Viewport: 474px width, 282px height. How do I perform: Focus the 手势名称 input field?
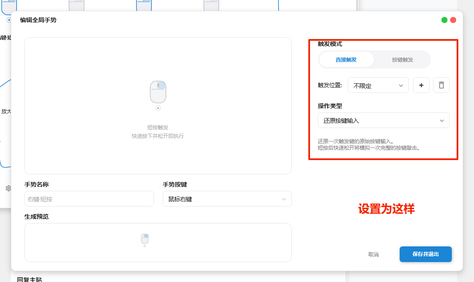pos(89,199)
